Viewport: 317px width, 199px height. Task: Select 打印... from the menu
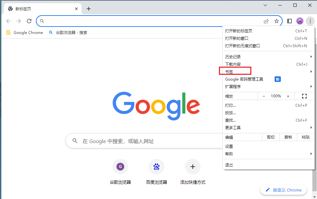tap(268, 105)
